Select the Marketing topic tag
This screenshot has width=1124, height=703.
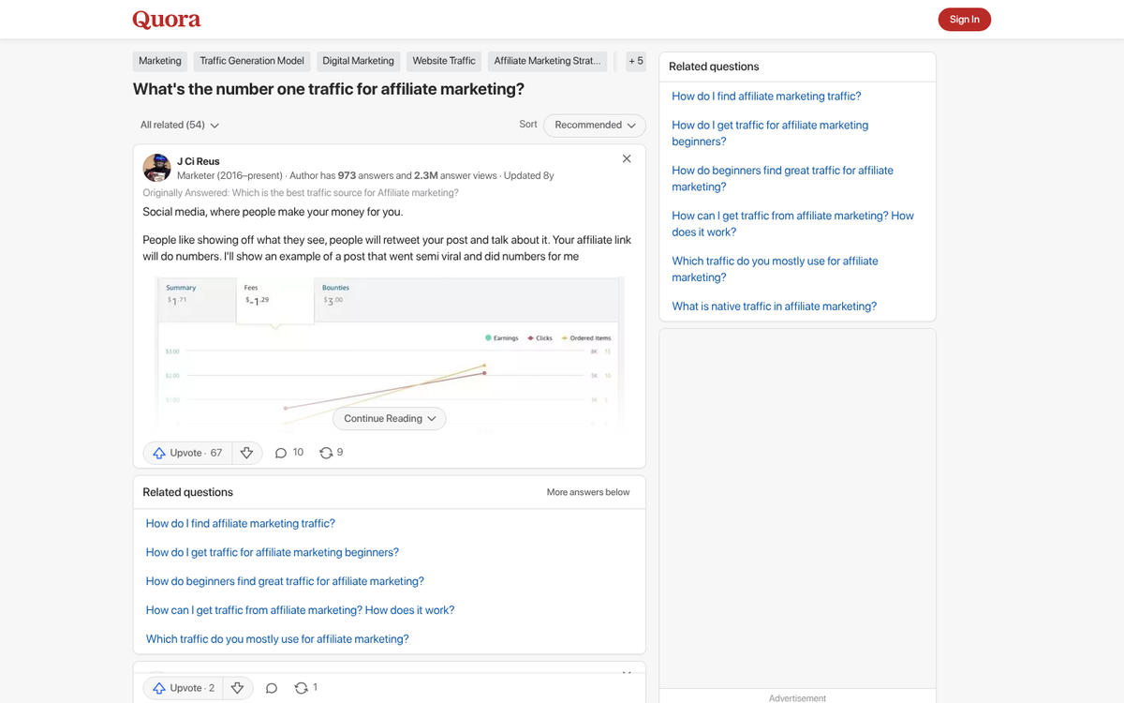159,60
